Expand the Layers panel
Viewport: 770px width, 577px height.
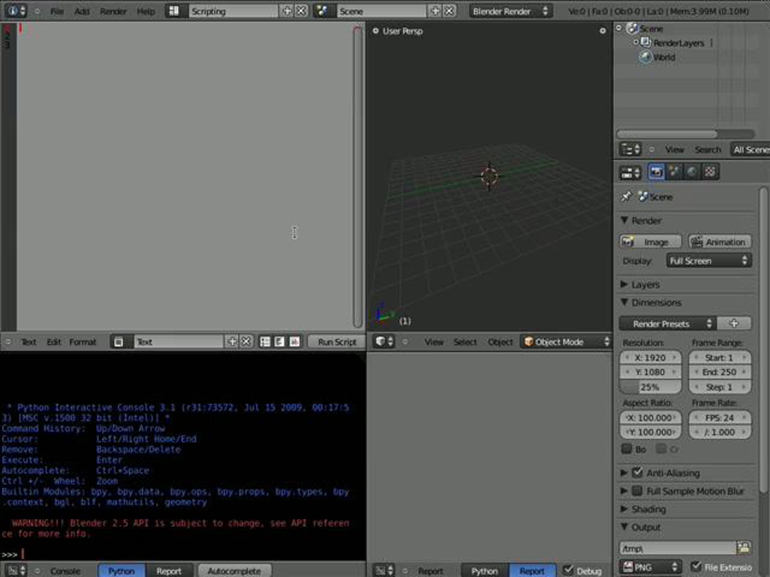(624, 284)
